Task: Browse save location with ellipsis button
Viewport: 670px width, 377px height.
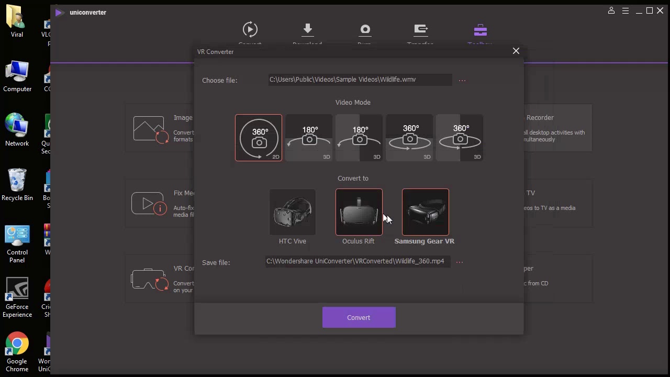Action: click(460, 262)
